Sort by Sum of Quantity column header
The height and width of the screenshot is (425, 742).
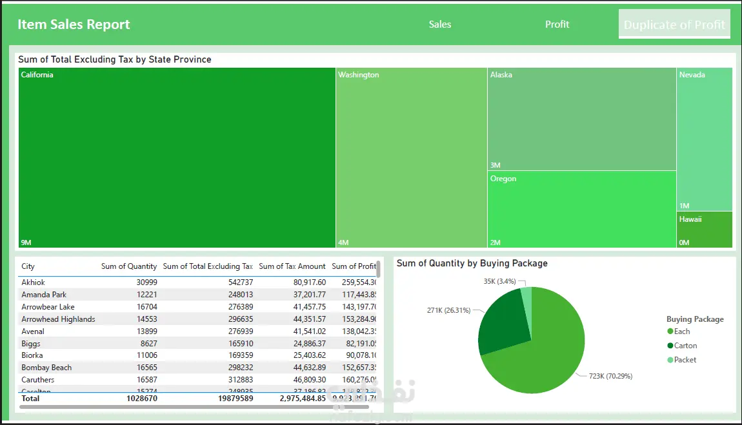tap(128, 266)
